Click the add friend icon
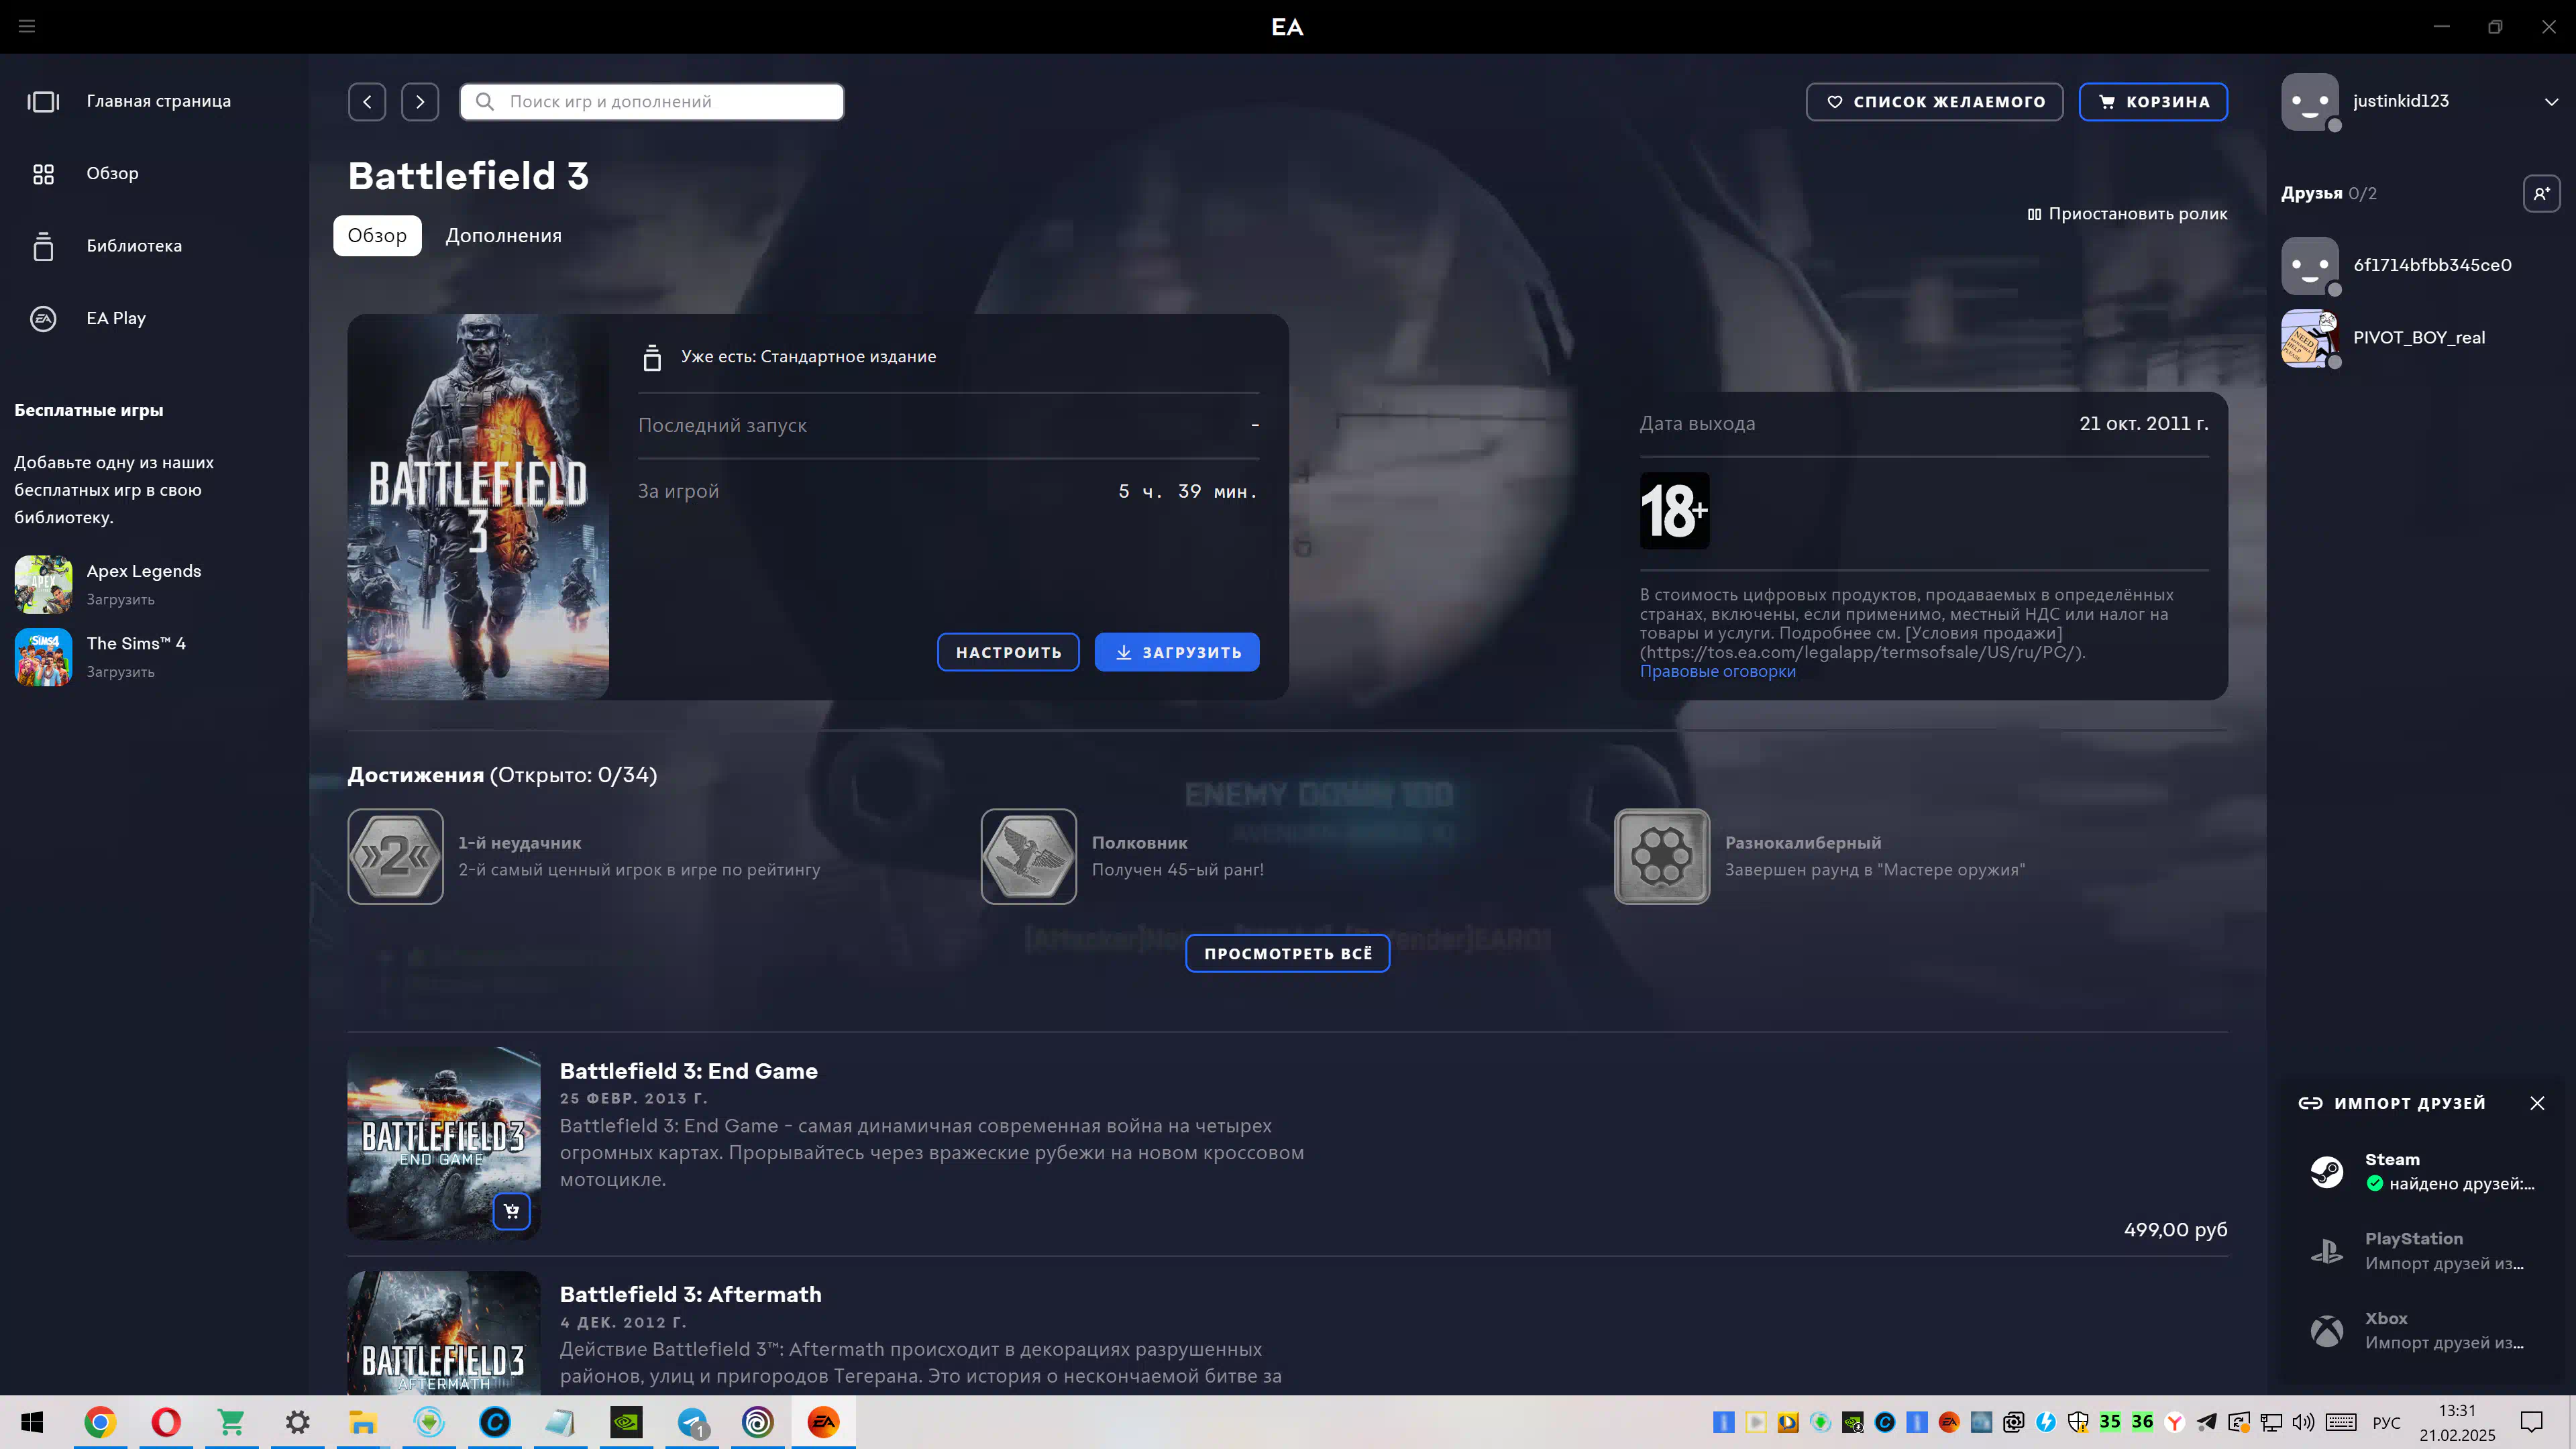Viewport: 2576px width, 1449px height. (2541, 193)
